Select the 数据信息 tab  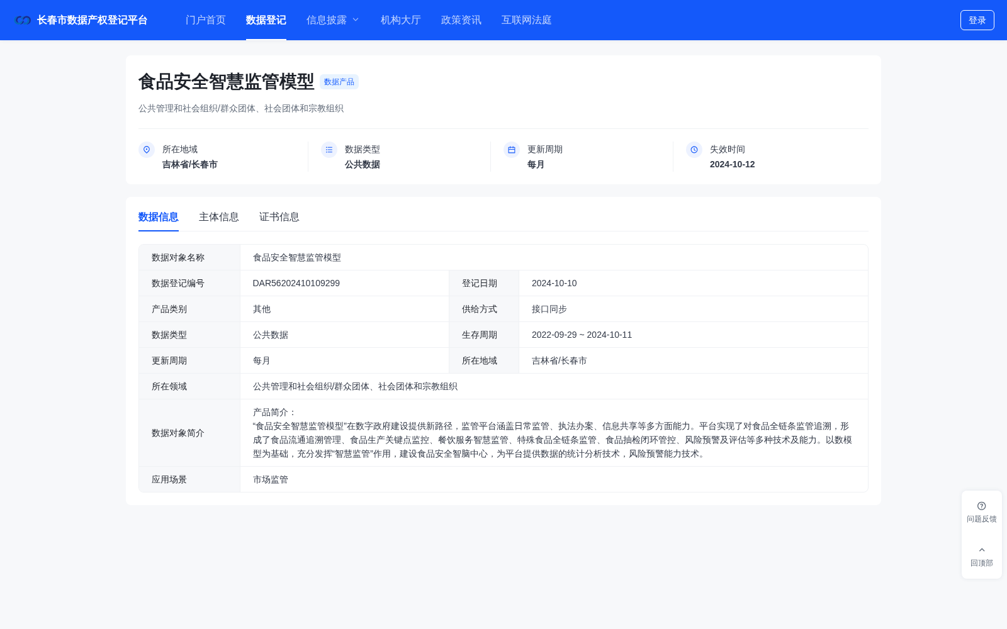(159, 217)
